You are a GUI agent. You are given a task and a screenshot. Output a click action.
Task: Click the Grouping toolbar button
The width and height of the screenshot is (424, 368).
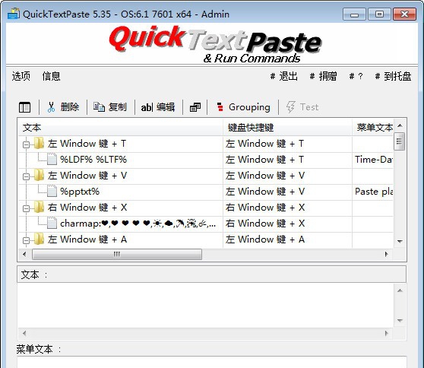[243, 107]
